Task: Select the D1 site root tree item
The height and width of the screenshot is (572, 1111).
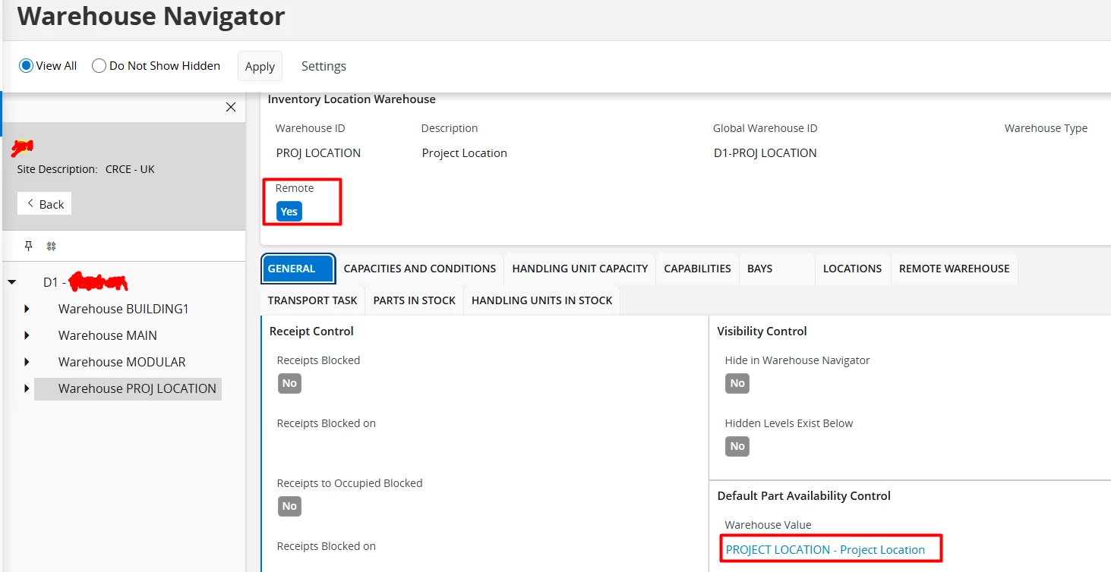Action: click(85, 283)
